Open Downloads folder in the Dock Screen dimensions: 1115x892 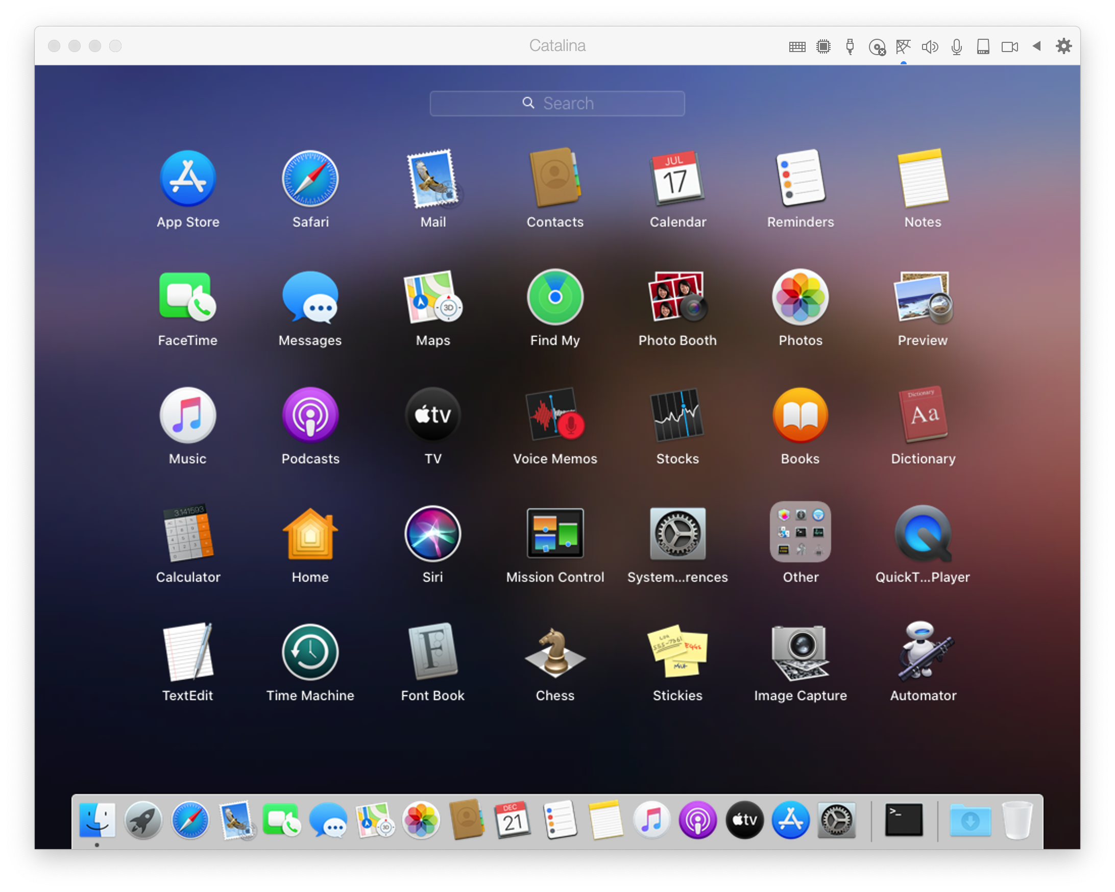pos(969,820)
